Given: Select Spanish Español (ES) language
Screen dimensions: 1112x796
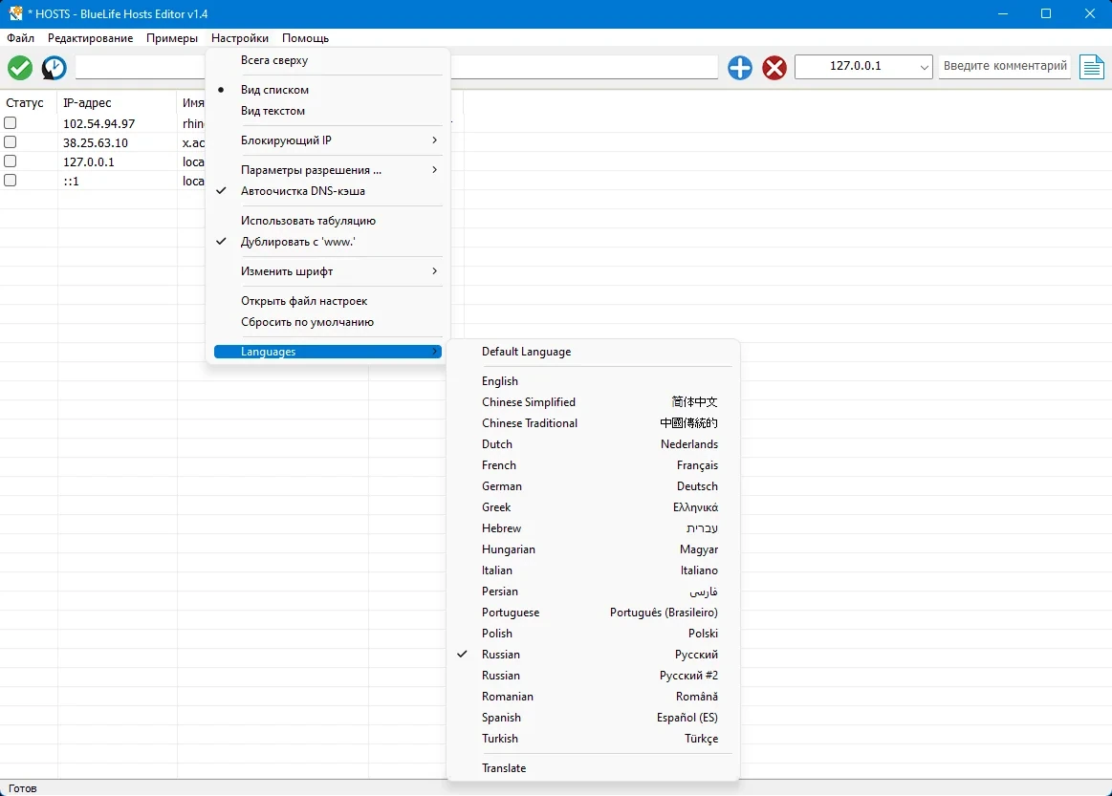Looking at the screenshot, I should point(593,718).
